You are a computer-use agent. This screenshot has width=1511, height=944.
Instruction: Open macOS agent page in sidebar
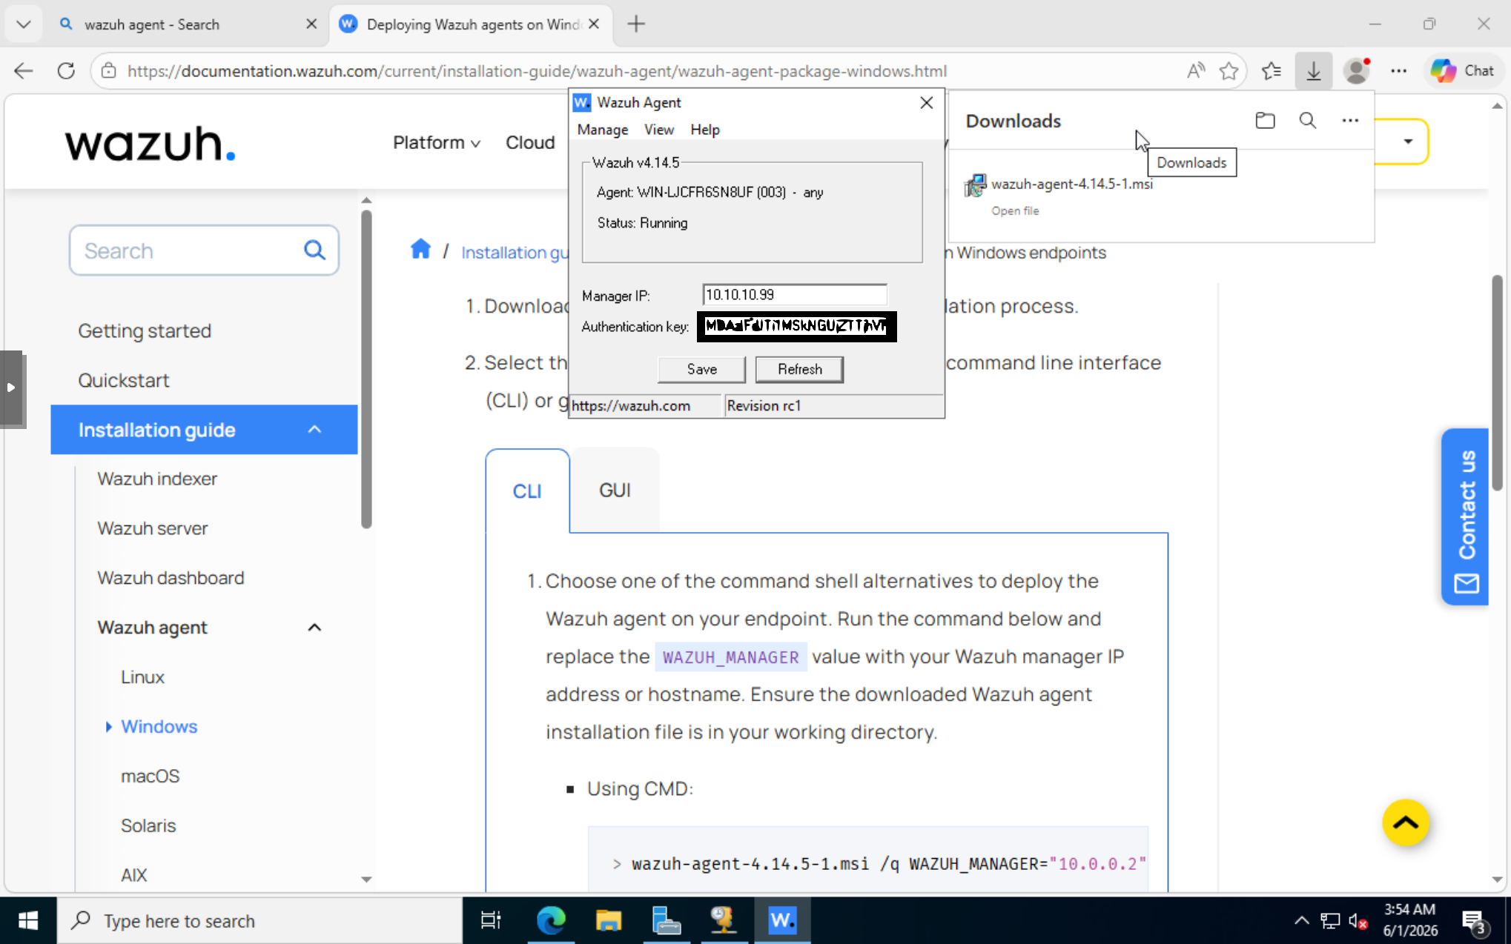click(x=150, y=777)
